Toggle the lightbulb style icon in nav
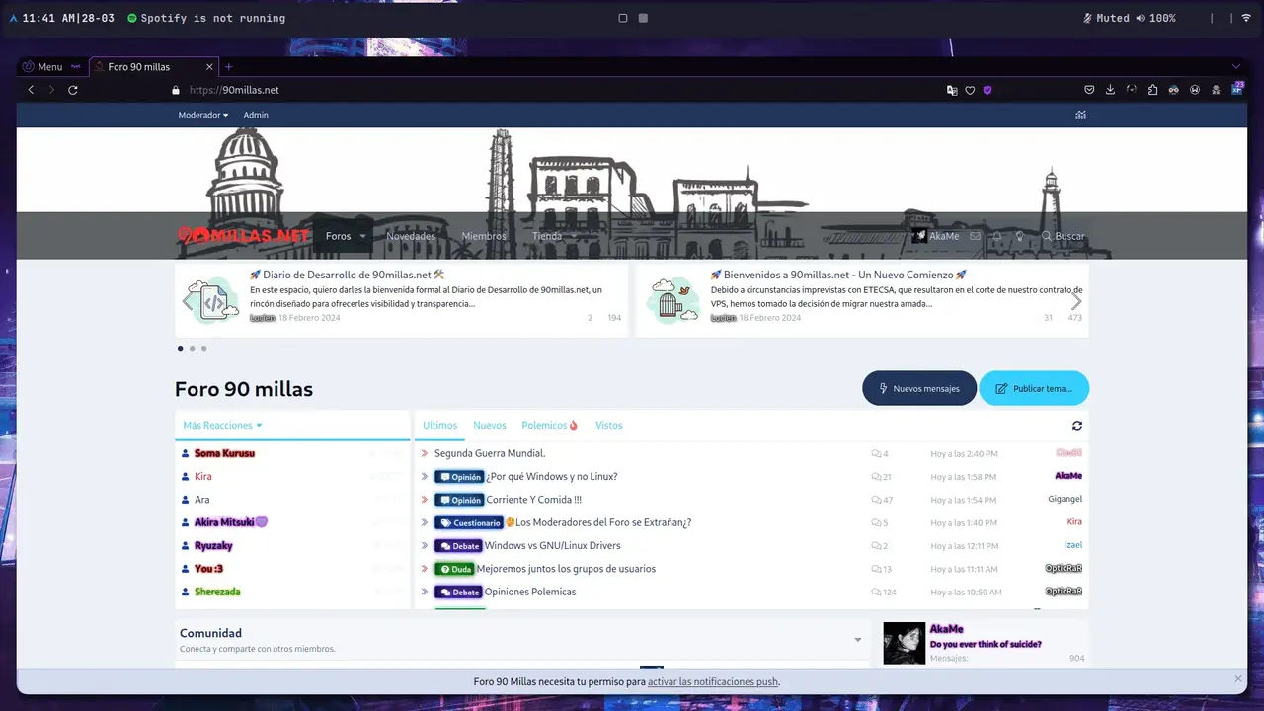The image size is (1264, 711). click(x=1020, y=236)
